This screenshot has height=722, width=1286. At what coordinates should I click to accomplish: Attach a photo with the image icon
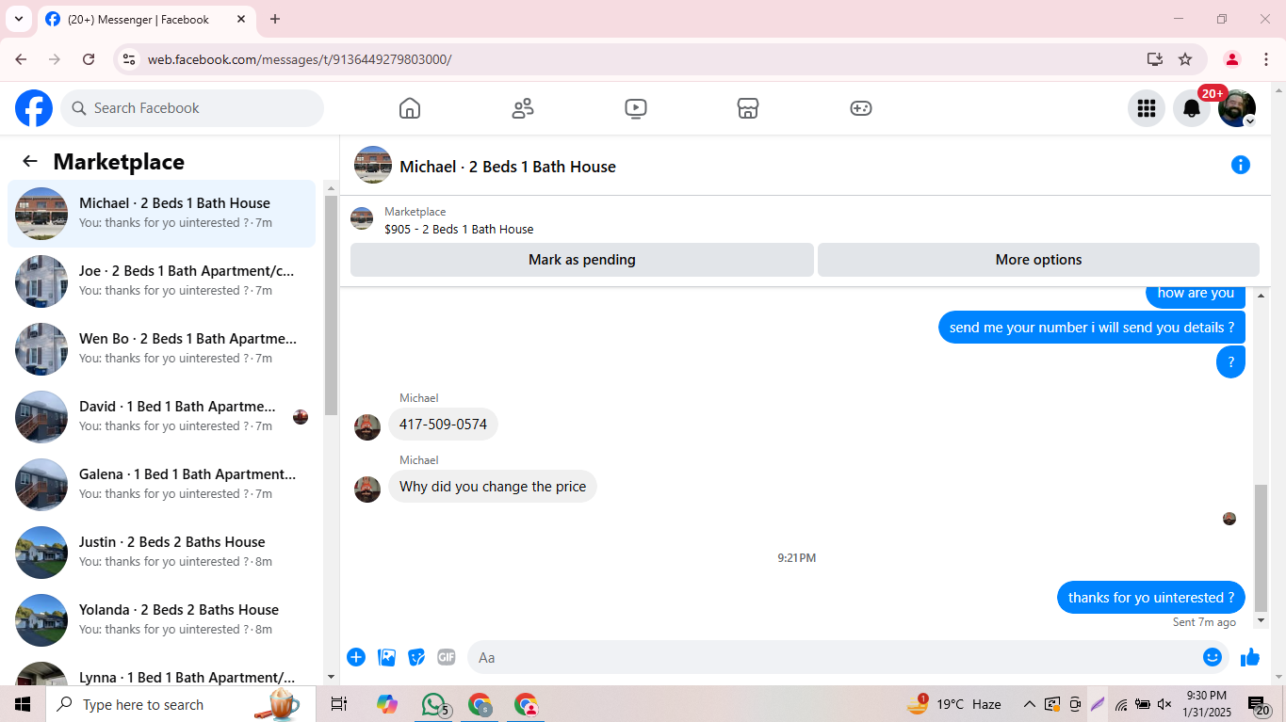(386, 657)
